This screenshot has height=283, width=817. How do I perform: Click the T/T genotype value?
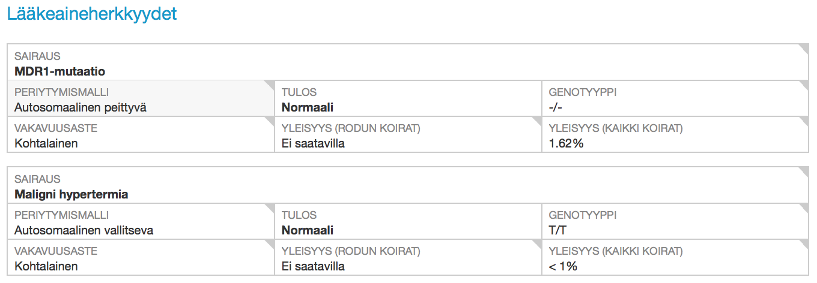[557, 231]
